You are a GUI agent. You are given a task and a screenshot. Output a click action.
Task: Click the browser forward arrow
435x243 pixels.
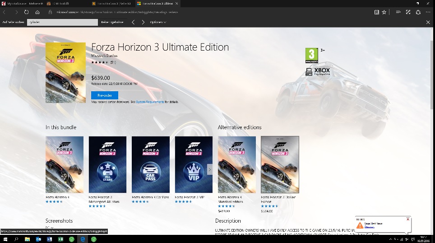[x=16, y=12]
